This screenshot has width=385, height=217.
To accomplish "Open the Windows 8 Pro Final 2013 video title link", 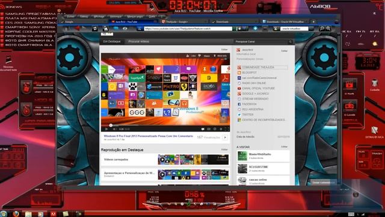I will [149, 136].
